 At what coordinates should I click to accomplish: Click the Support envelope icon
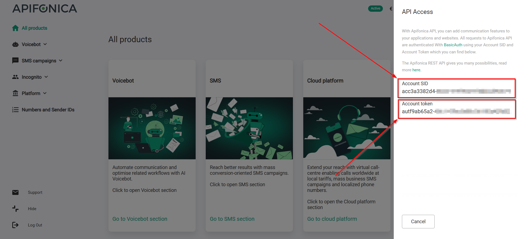pyautogui.click(x=15, y=192)
